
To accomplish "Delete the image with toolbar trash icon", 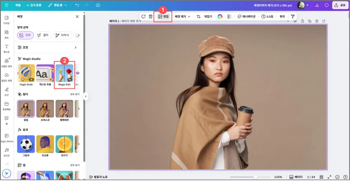I will point(151,16).
